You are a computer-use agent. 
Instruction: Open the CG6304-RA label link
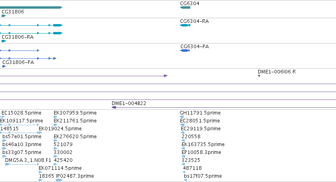(194, 21)
